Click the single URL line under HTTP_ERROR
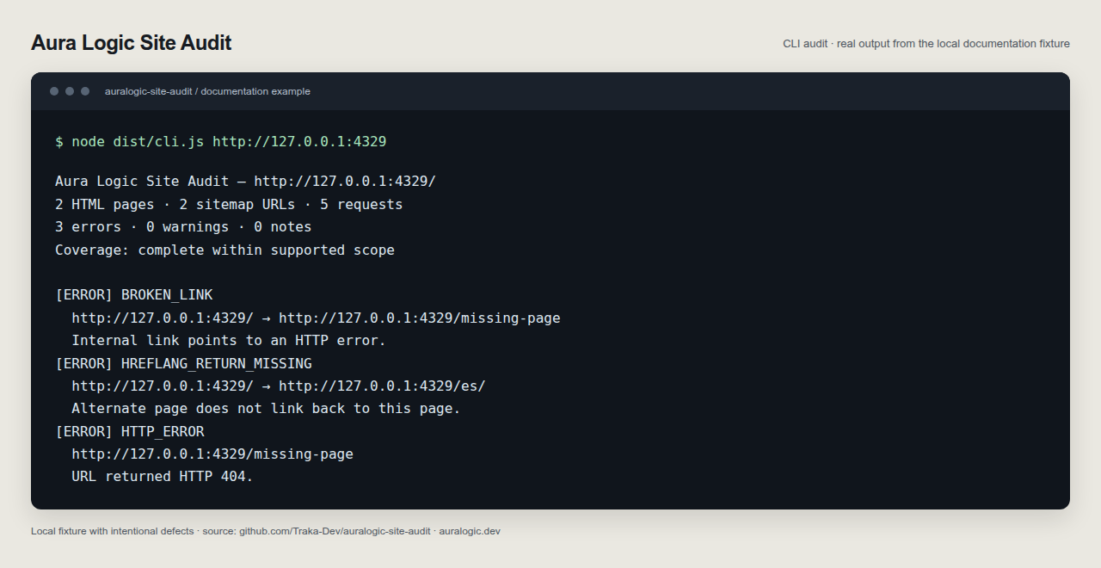 pos(212,454)
